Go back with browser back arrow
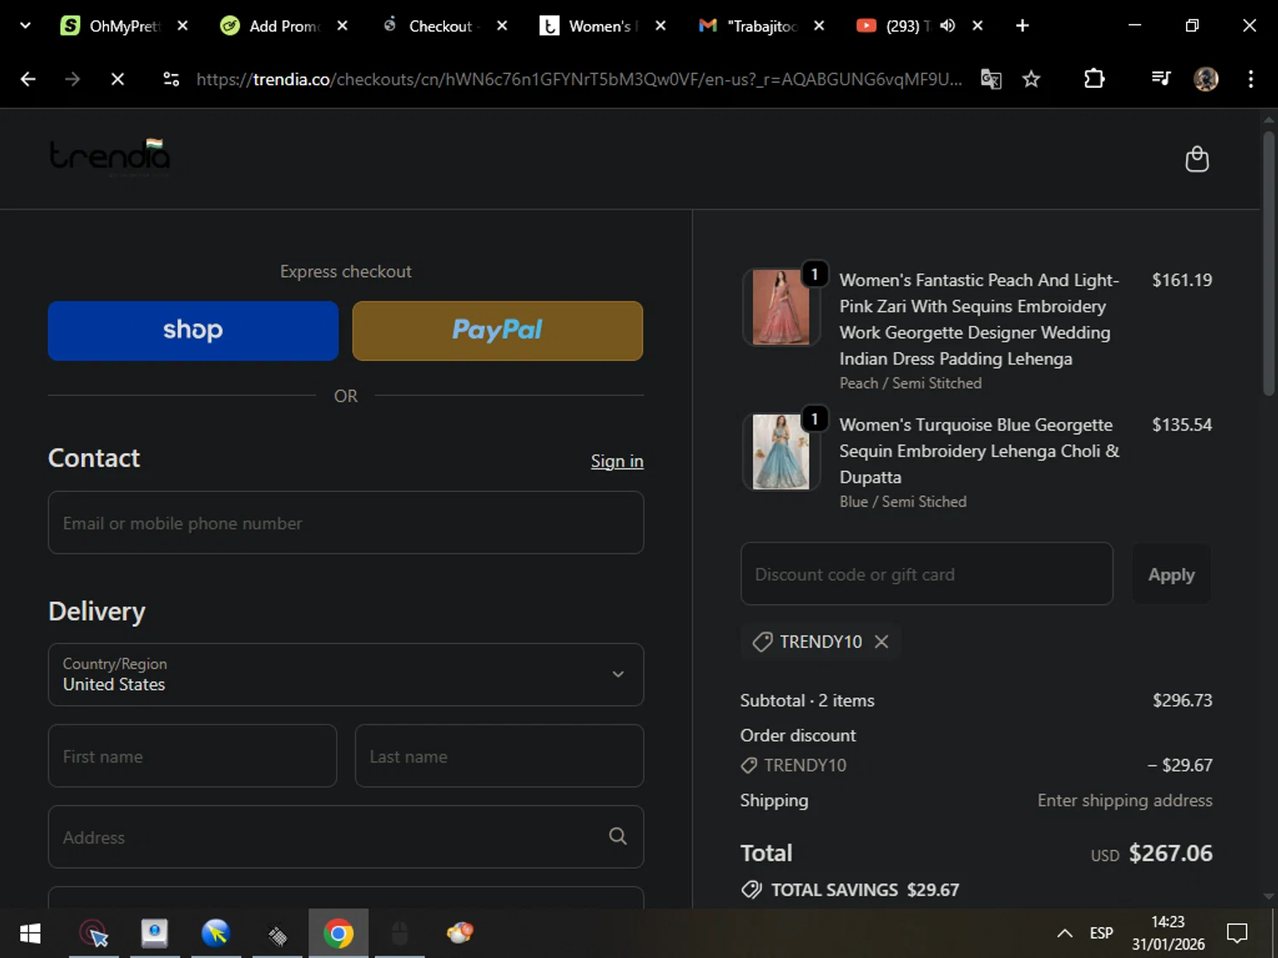This screenshot has width=1278, height=958. coord(28,79)
